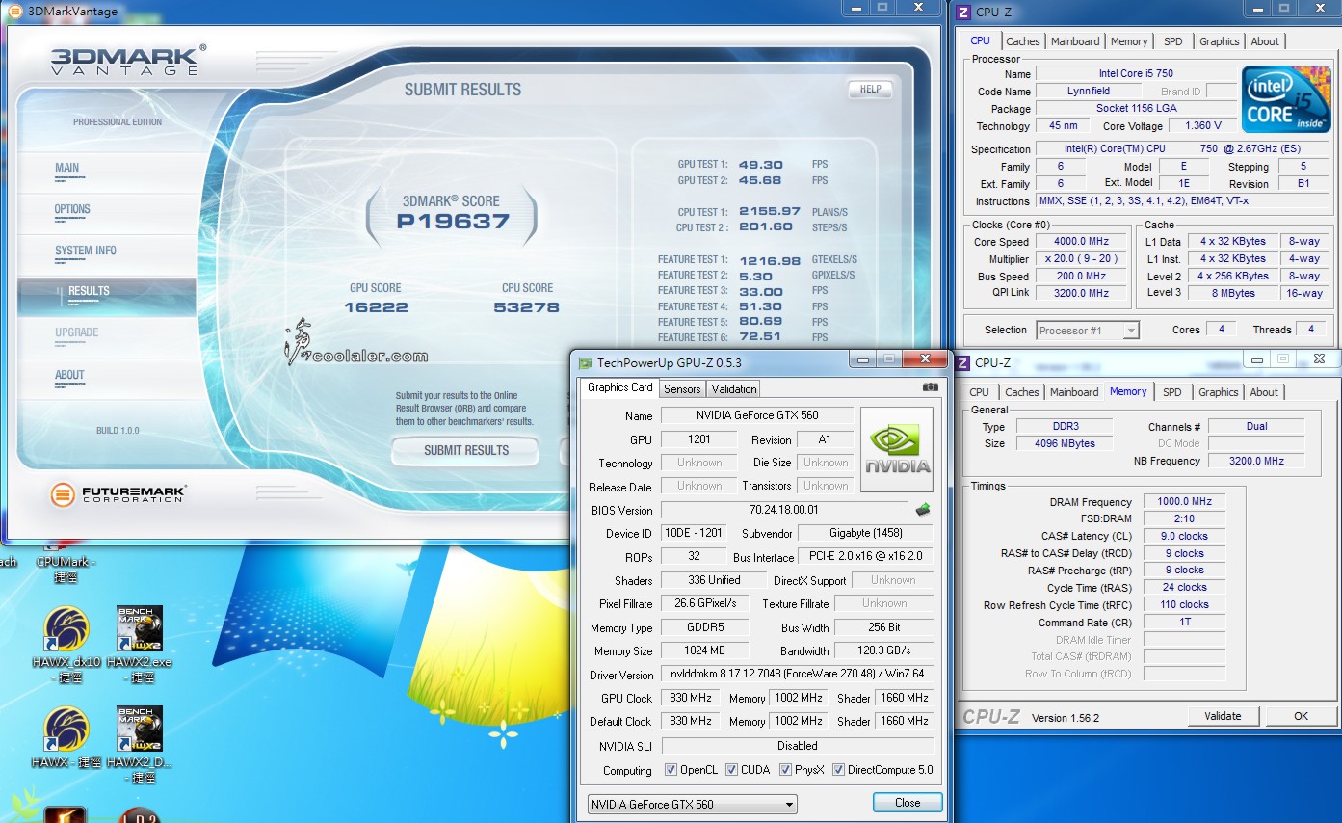The image size is (1342, 823).
Task: Click the GPU name field NVIDIA GeForce GTX 560
Action: pyautogui.click(x=757, y=415)
